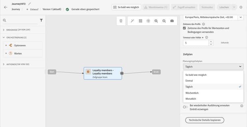The height and width of the screenshot is (127, 247).
Task: Open Warnhinweise button
Action: click(156, 7)
